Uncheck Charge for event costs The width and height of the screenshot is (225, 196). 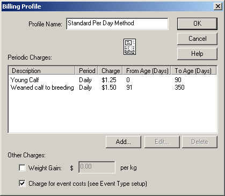(22, 184)
